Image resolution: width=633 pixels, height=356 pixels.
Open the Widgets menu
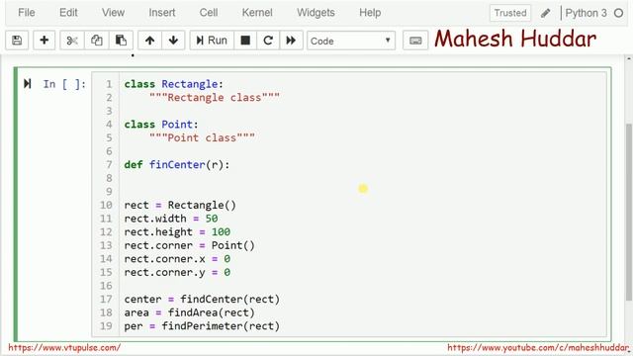click(x=316, y=13)
